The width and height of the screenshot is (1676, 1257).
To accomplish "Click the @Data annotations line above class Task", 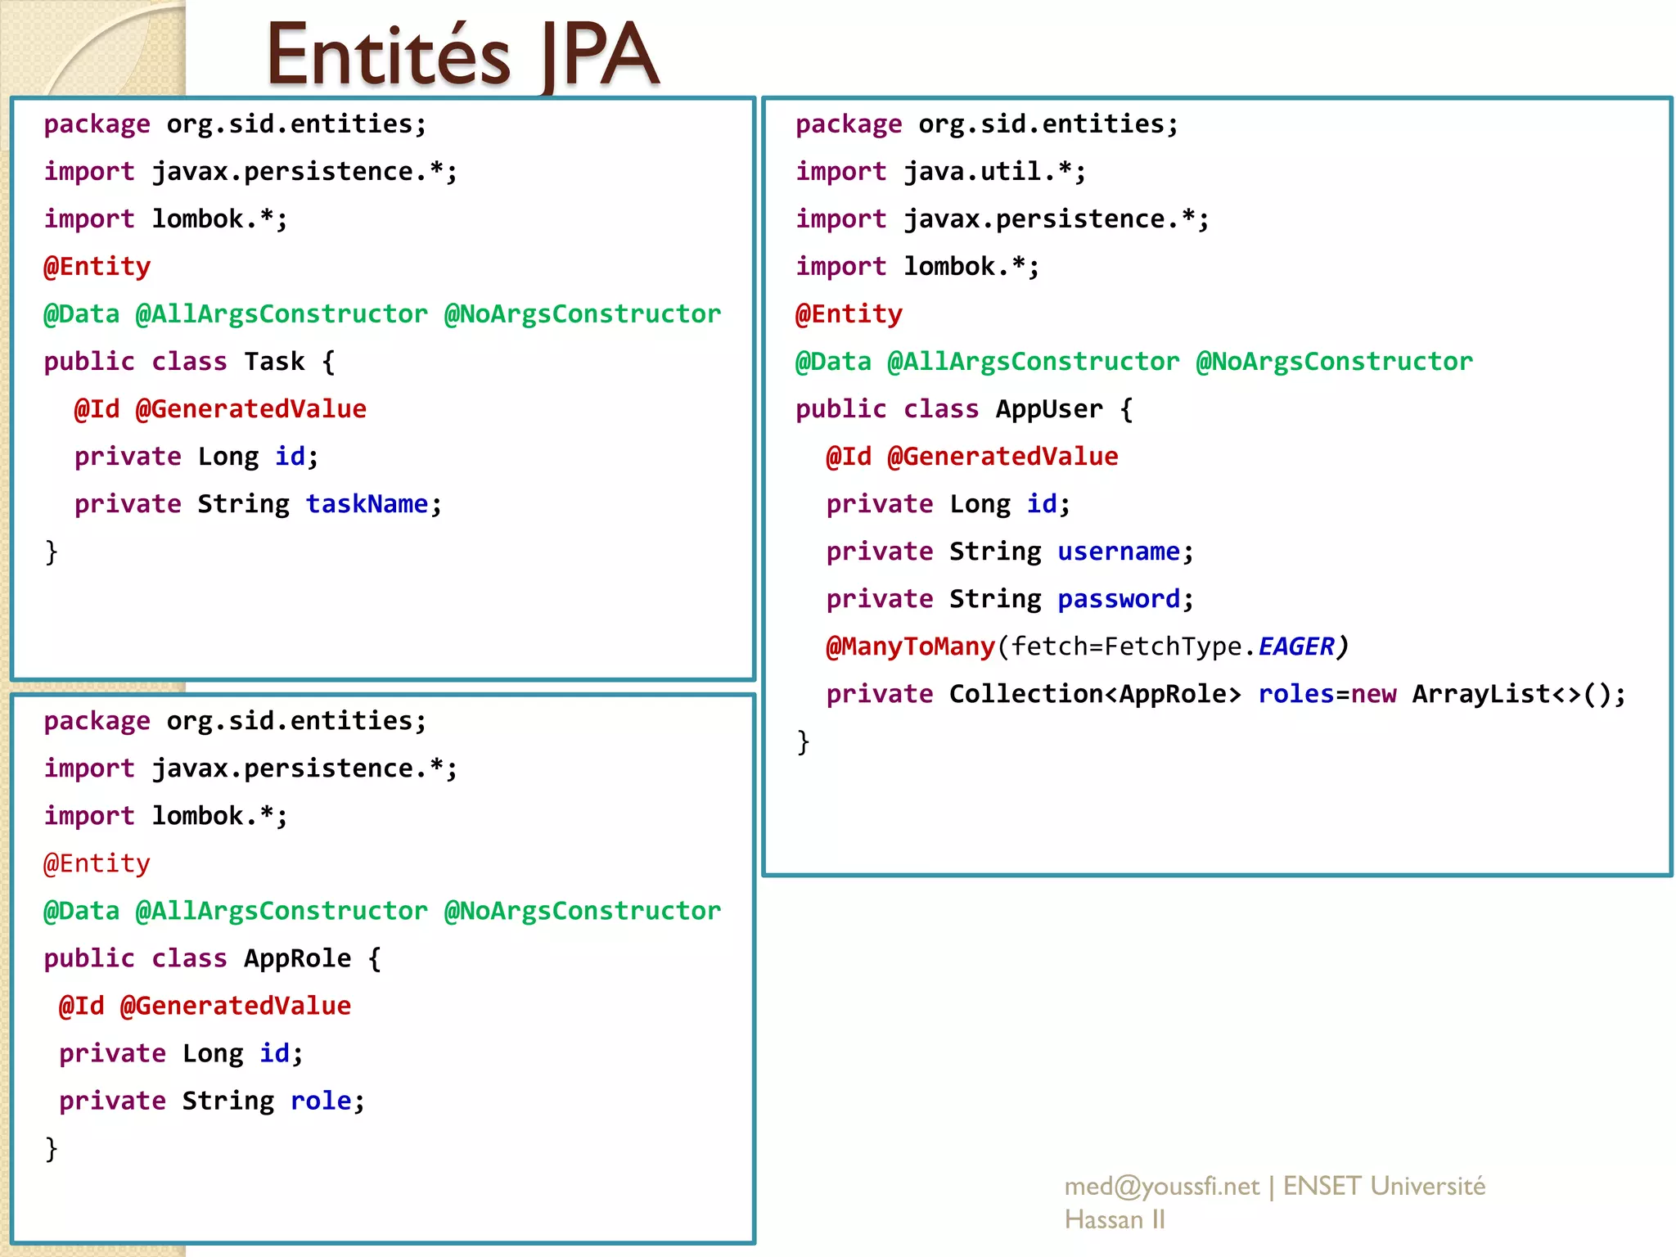I will tap(382, 314).
